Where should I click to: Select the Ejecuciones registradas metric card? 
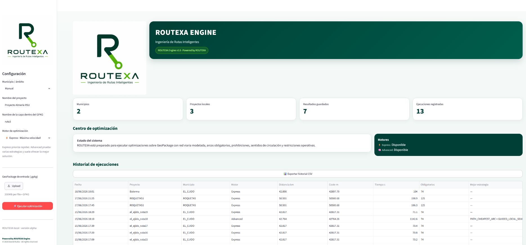pyautogui.click(x=467, y=109)
